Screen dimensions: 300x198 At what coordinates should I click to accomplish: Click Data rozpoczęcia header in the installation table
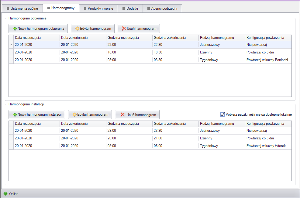tap(36, 124)
